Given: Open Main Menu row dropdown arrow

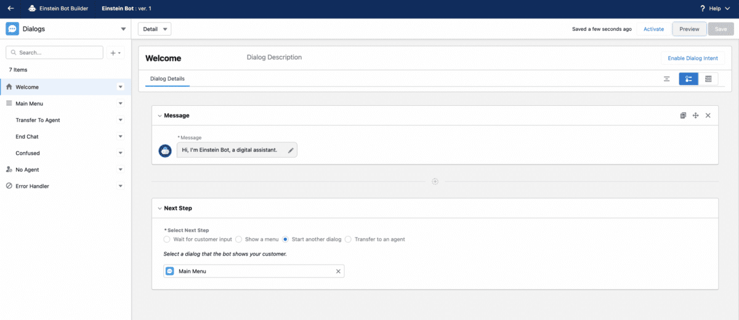Looking at the screenshot, I should click(x=120, y=103).
